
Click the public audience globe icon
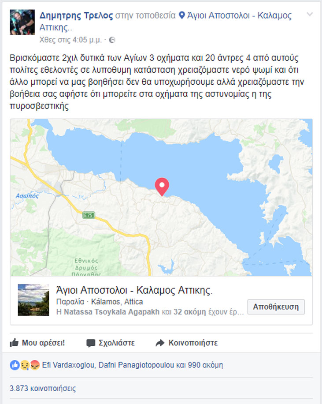coord(112,40)
